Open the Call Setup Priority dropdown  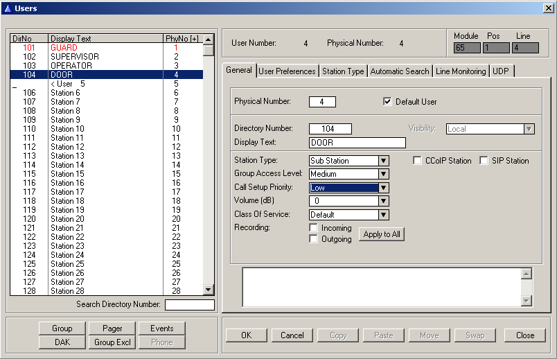click(384, 188)
